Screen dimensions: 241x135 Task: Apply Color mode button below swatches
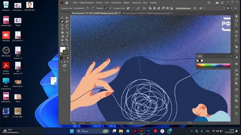tap(61, 58)
